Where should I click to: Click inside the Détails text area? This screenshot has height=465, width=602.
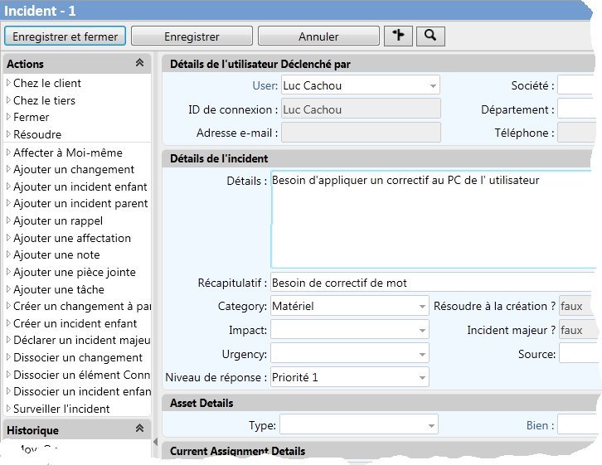tap(431, 220)
